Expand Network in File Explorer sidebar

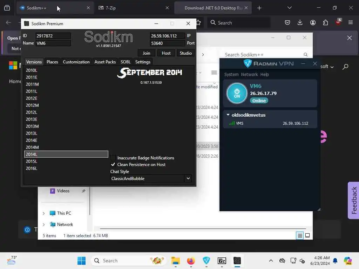pos(44,225)
